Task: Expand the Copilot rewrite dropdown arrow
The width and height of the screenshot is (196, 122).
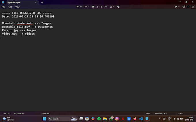Action: click(179, 7)
